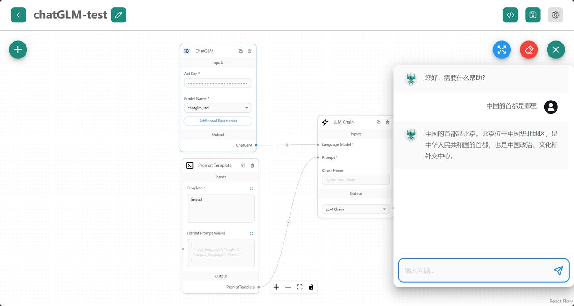Click the PromptTemplate output connector handle
This screenshot has width=574, height=306.
coord(259,287)
